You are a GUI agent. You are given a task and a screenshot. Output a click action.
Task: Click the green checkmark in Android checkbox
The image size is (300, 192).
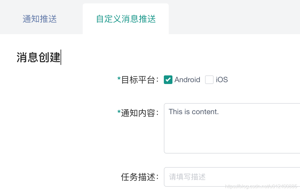[168, 80]
